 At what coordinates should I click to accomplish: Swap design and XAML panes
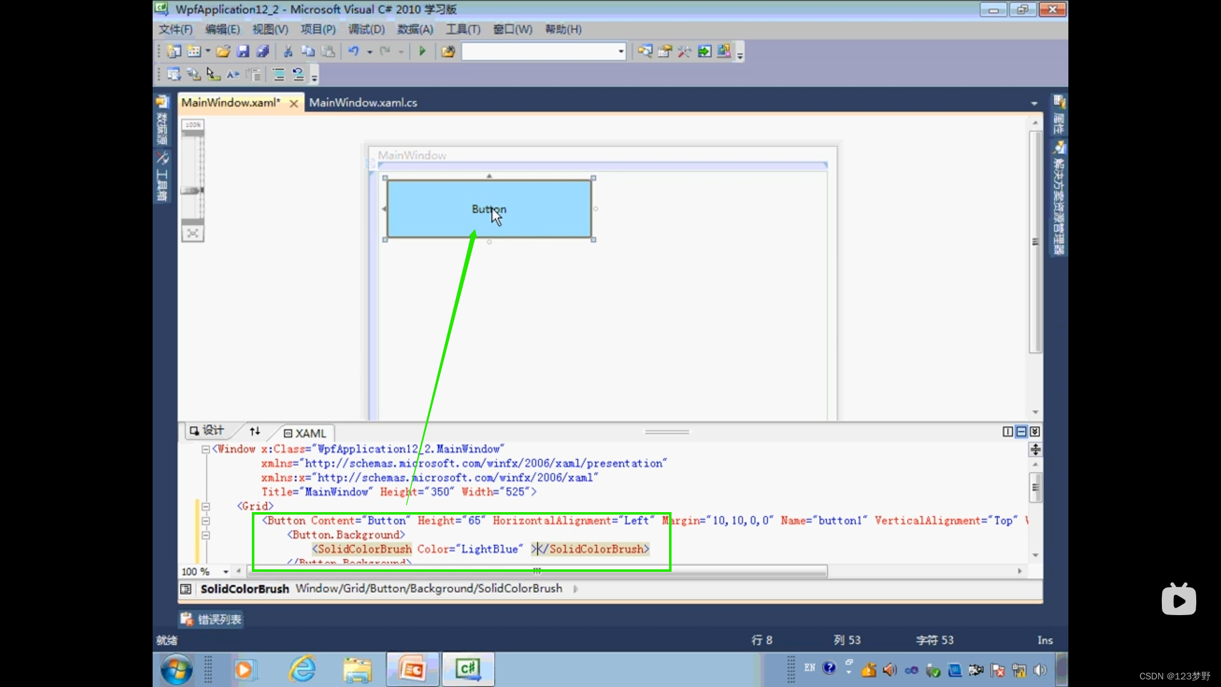pos(255,431)
